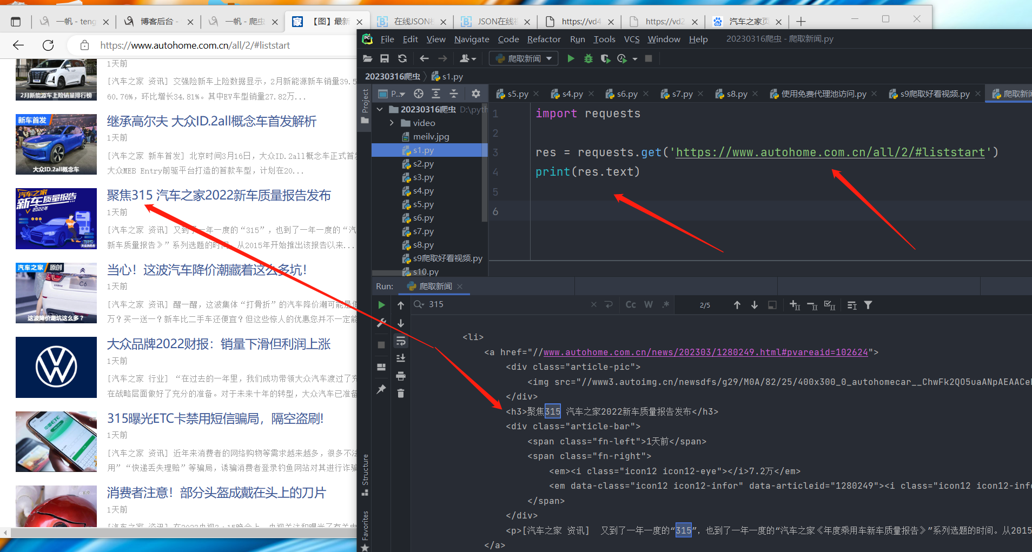This screenshot has width=1032, height=552.
Task: Select s2.py in the Project tree
Action: click(424, 164)
